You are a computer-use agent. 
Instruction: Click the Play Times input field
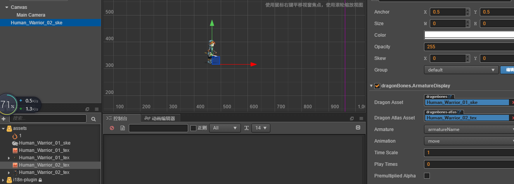(x=469, y=164)
